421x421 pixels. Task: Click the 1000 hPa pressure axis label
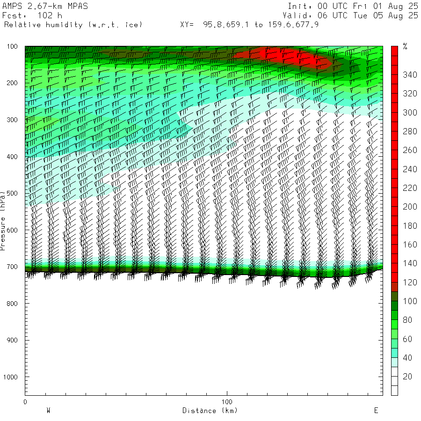click(10, 377)
